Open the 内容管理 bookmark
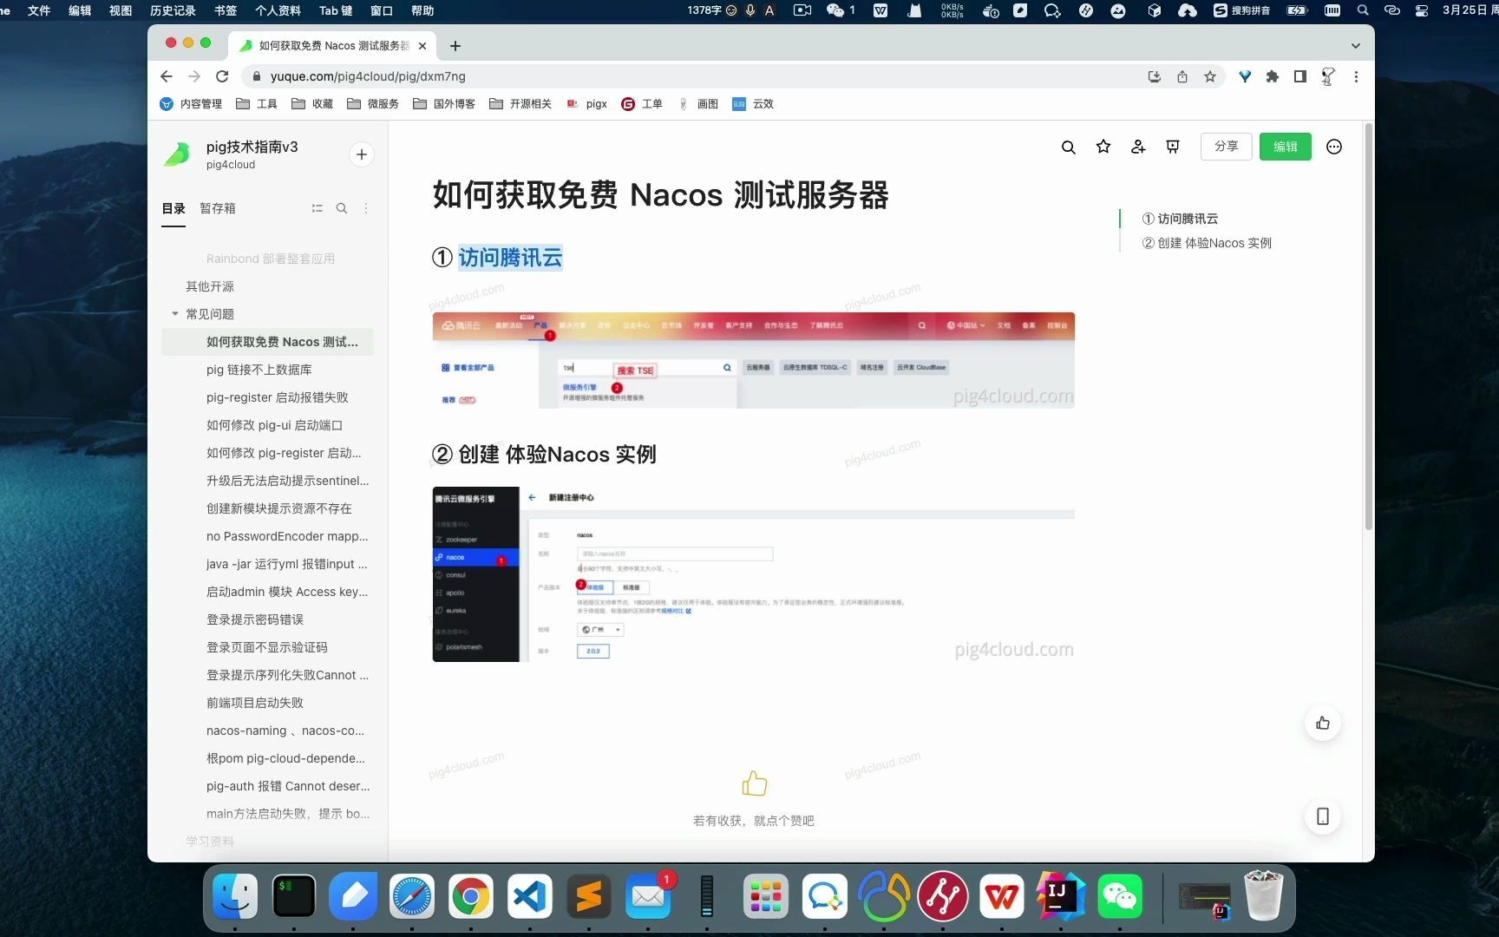This screenshot has width=1499, height=937. [x=191, y=104]
